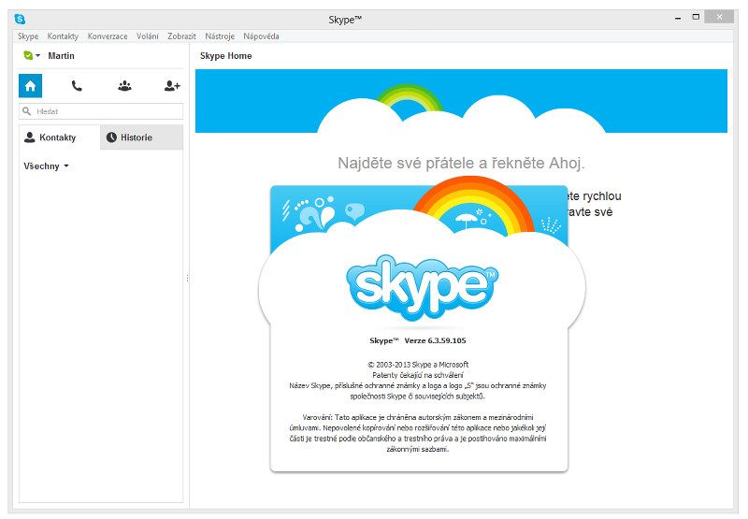Close the Skype window

(x=719, y=17)
